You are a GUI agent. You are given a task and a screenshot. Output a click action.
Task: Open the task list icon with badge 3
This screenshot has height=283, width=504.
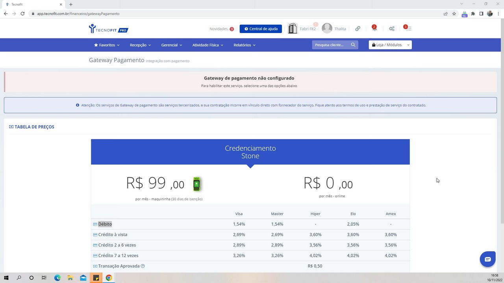[x=408, y=28]
